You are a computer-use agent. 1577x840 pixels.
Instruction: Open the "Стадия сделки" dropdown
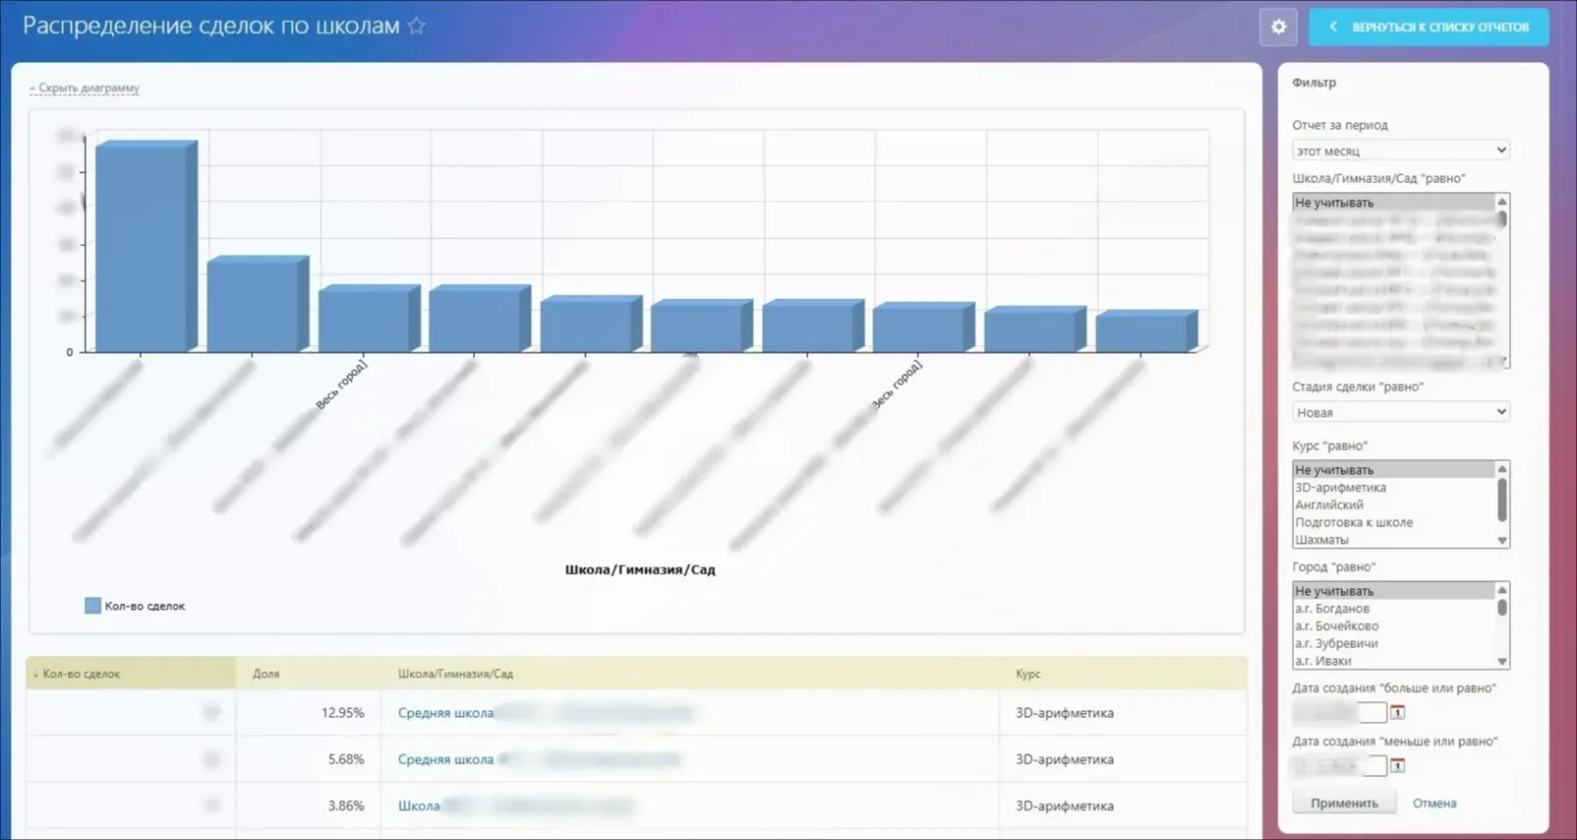[x=1400, y=412]
